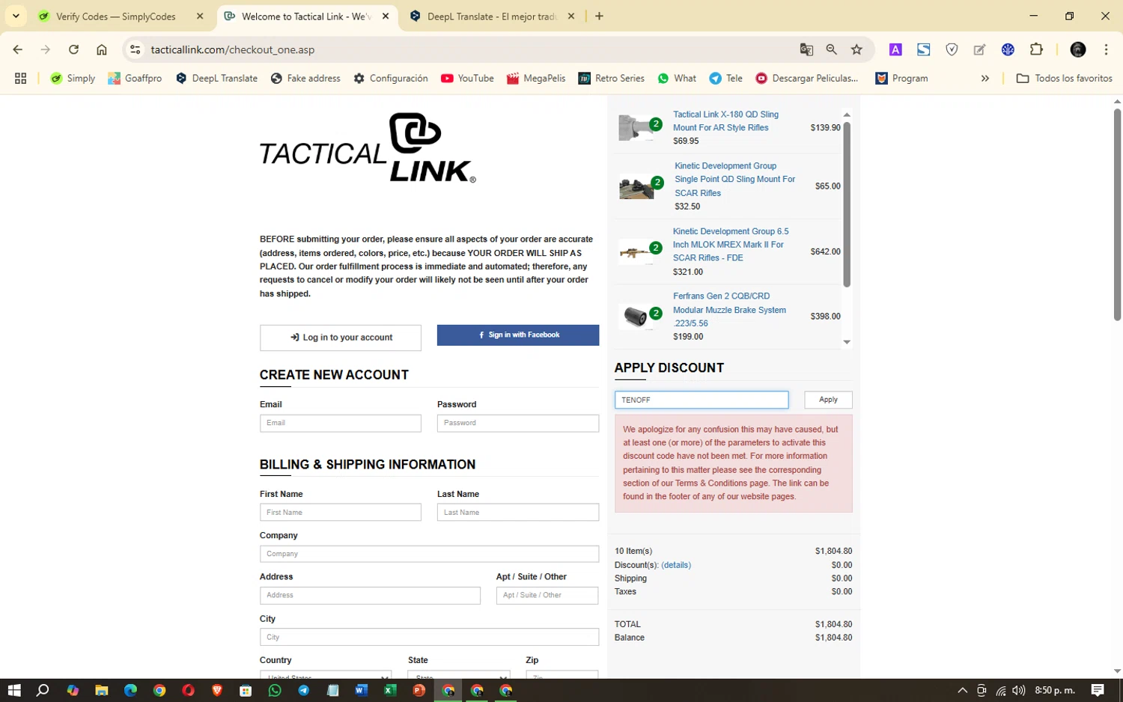Open the tab search dropdown arrow

pos(16,16)
